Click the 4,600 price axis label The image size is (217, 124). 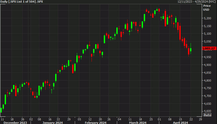point(207,111)
